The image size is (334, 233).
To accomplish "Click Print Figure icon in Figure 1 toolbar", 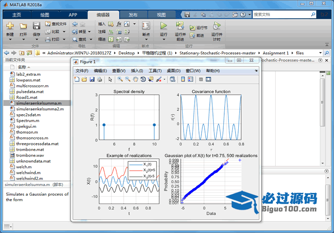I will (99, 79).
